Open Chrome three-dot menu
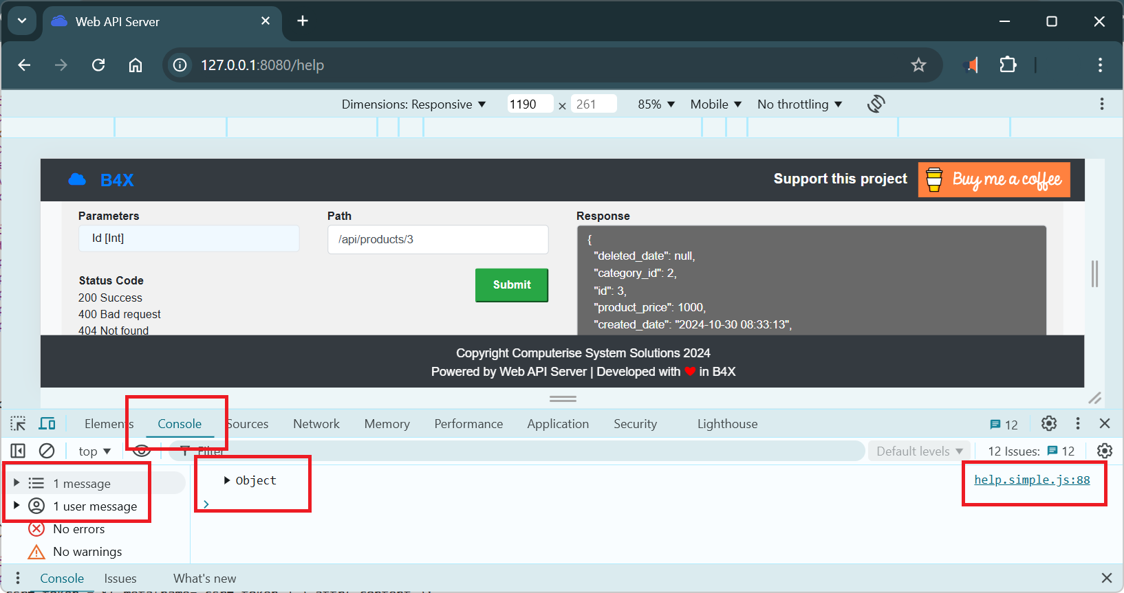 click(1100, 65)
